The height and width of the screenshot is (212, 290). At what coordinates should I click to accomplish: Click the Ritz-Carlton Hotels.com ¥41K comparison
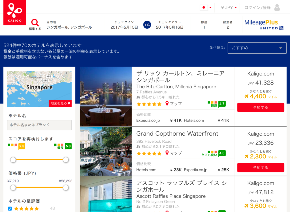pyautogui.click(x=206, y=120)
